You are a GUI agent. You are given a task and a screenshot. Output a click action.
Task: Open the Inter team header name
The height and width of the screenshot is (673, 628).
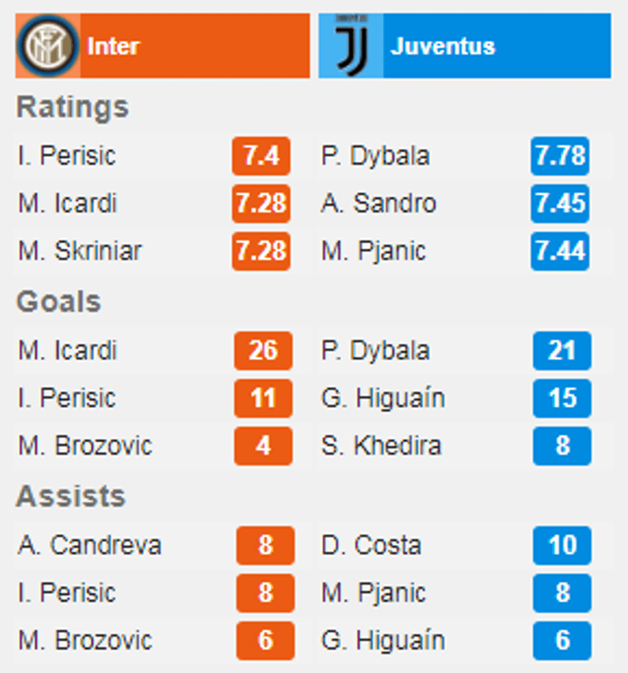(x=113, y=47)
